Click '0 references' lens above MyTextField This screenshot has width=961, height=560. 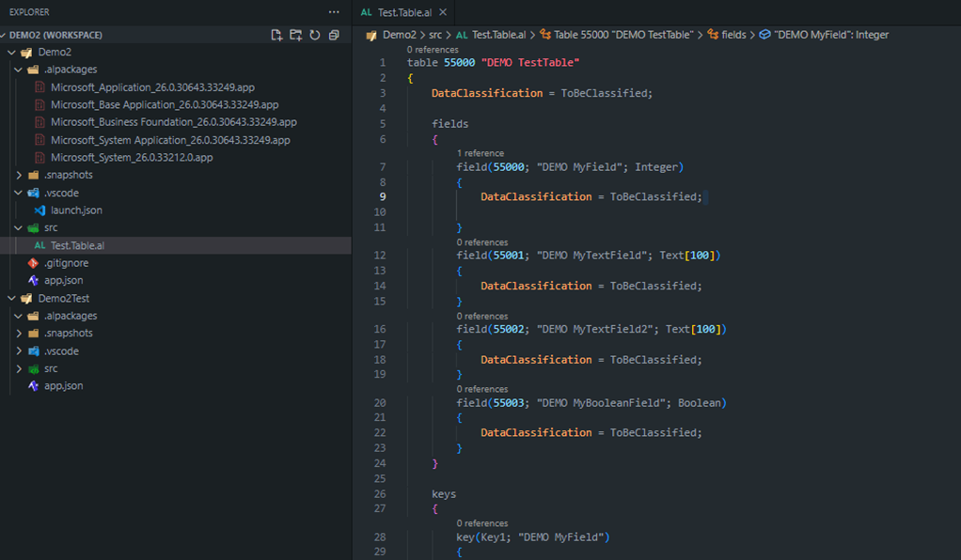pos(481,242)
